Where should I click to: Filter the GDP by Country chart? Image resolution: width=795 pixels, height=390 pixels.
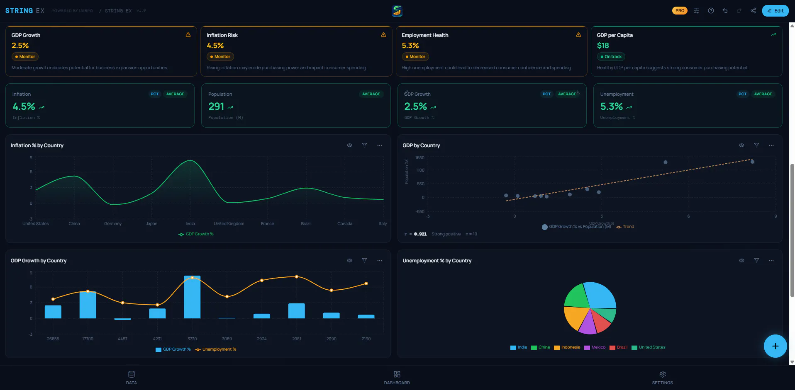756,145
